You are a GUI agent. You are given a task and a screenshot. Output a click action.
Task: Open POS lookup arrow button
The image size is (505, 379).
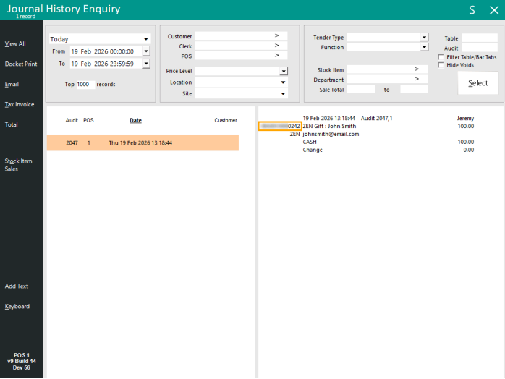pyautogui.click(x=276, y=56)
